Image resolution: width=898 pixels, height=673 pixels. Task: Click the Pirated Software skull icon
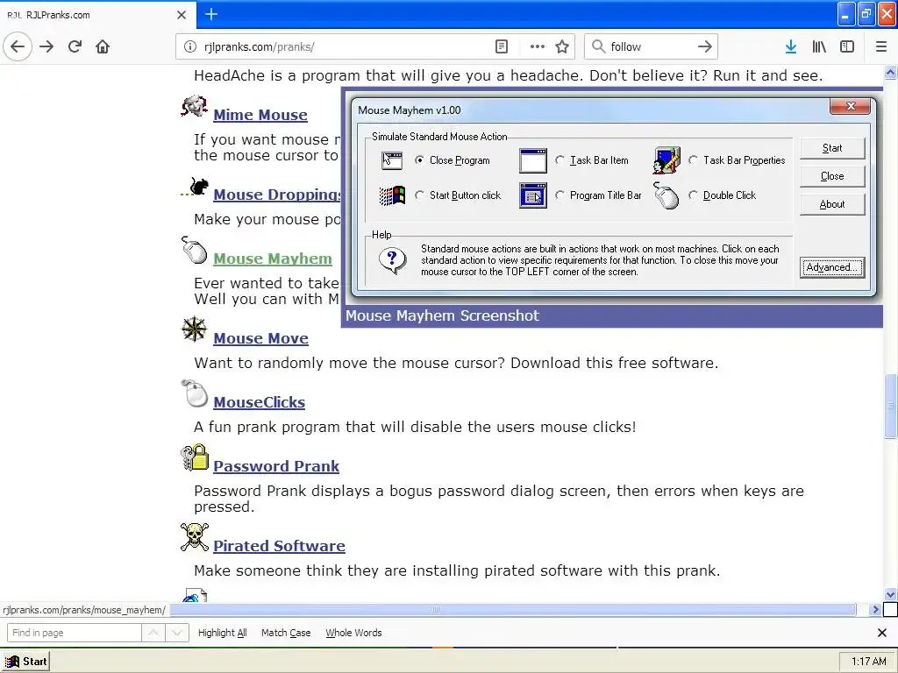(x=195, y=537)
